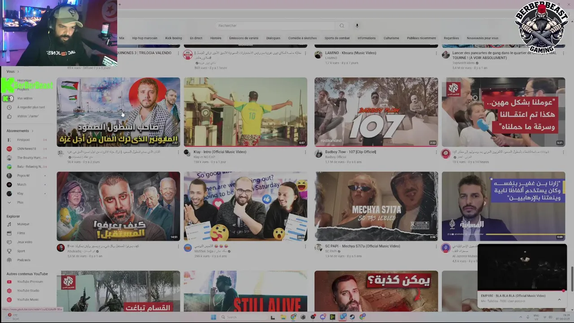Expand subscriptions with the Plus chevron
This screenshot has width=574, height=323.
[x=9, y=202]
